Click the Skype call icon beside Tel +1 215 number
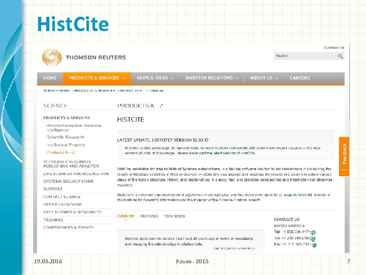 313,239
